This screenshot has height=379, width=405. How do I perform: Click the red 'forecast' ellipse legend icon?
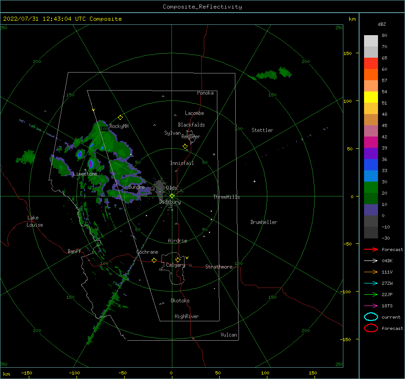pos(371,328)
